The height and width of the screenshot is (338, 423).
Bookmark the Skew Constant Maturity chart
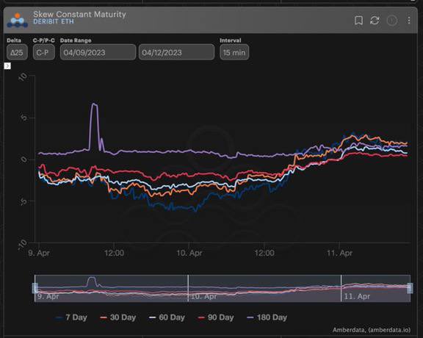point(358,21)
